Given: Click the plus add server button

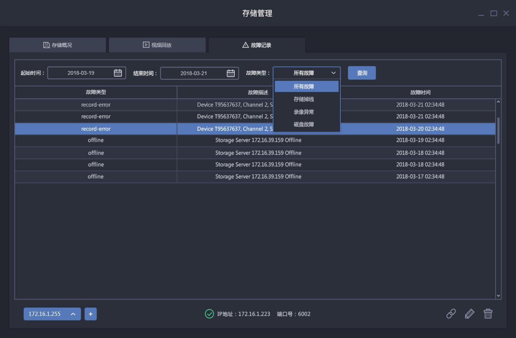Looking at the screenshot, I should coord(90,314).
